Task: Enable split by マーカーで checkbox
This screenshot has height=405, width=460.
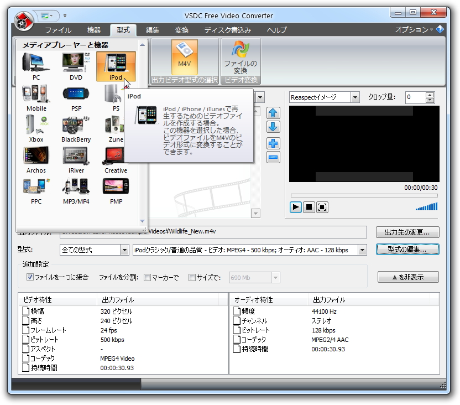Action: click(147, 277)
